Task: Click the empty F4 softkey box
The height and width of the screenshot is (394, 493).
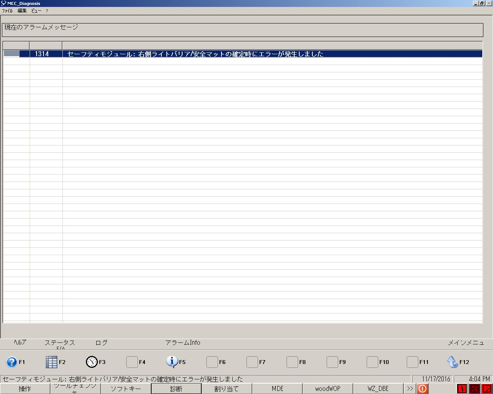Action: [x=132, y=362]
